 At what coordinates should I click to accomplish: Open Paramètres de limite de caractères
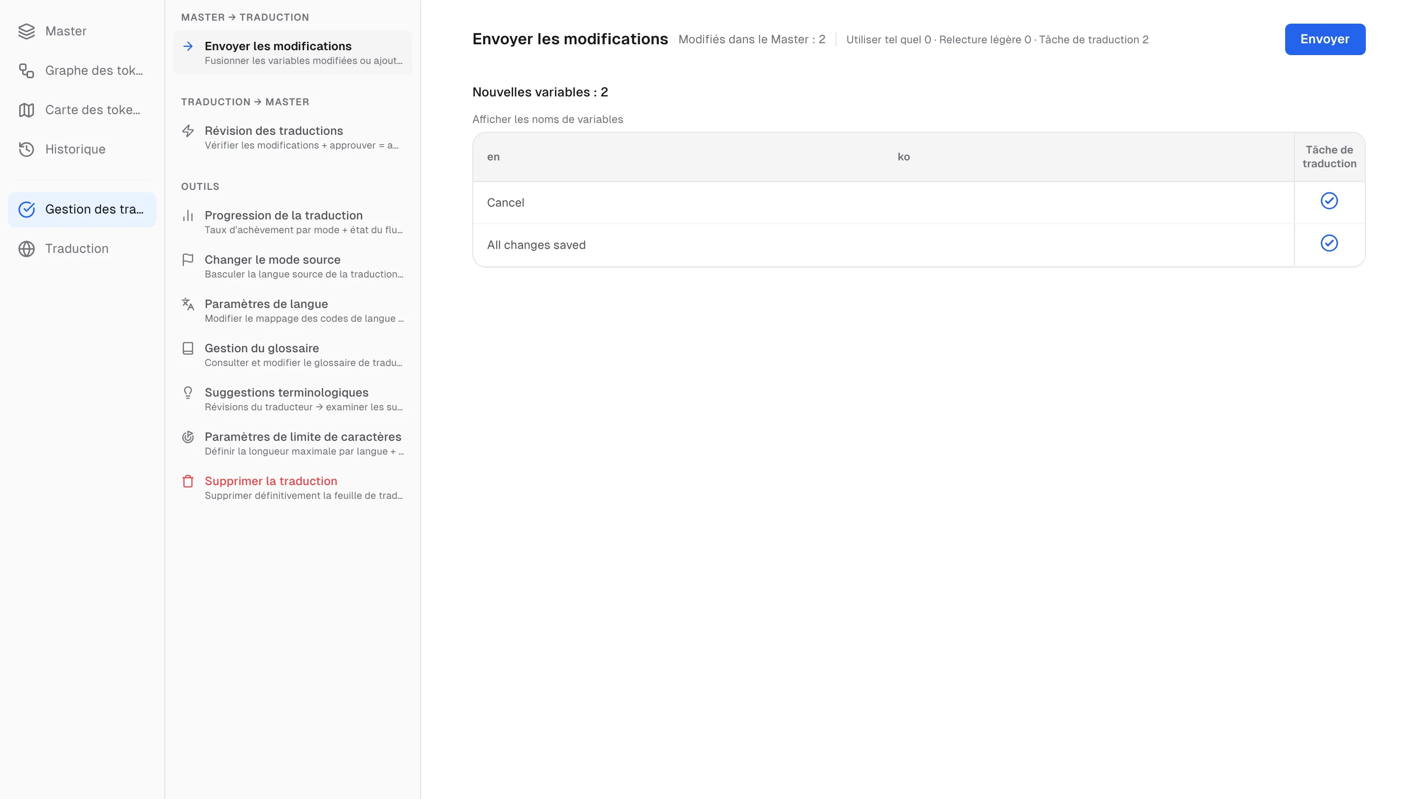pos(293,443)
